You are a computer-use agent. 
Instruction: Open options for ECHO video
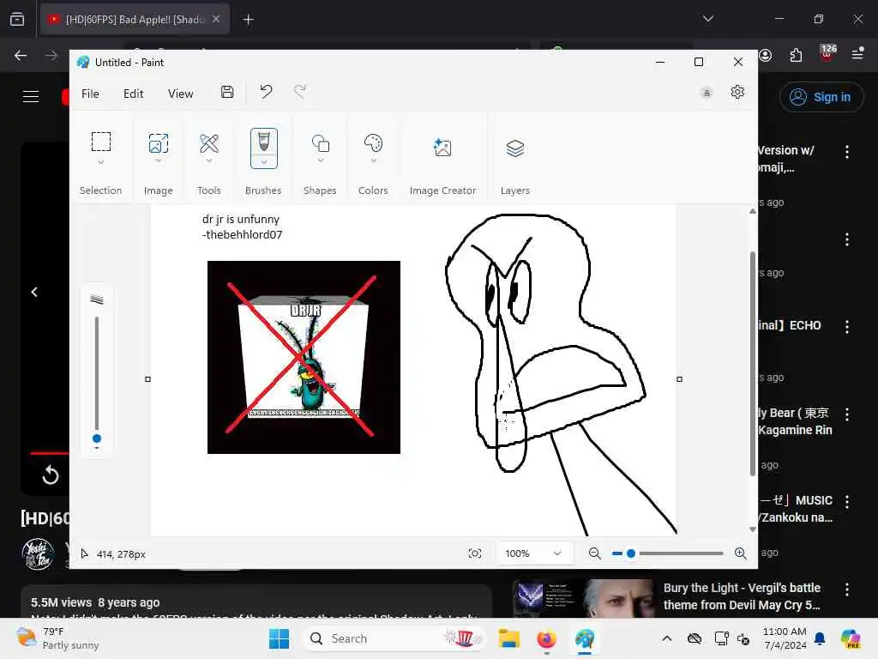coord(846,327)
